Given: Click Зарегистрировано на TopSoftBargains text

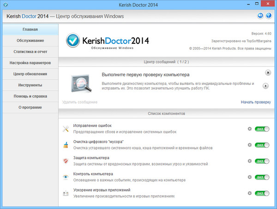Looking at the screenshot, I should pos(241,41).
